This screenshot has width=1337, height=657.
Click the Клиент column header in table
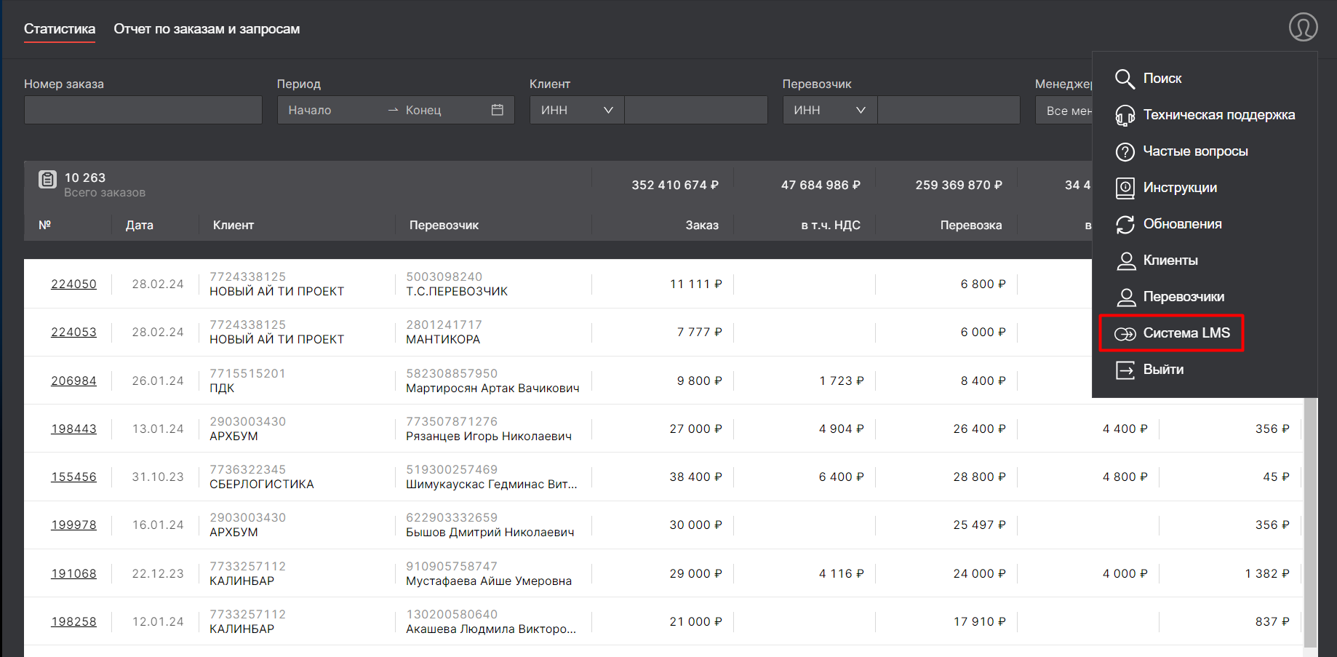pyautogui.click(x=234, y=225)
